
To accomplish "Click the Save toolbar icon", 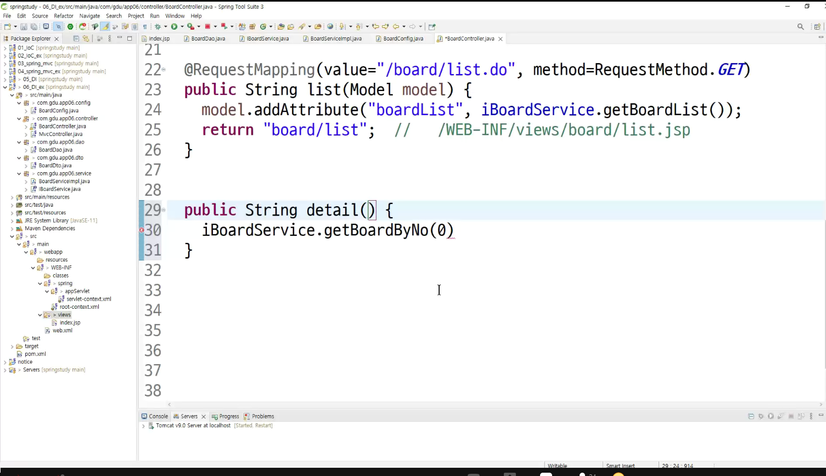I will coord(24,26).
